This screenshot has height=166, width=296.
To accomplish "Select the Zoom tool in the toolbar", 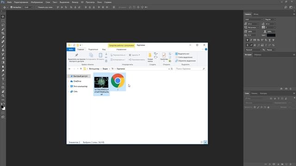I will (x=3, y=95).
